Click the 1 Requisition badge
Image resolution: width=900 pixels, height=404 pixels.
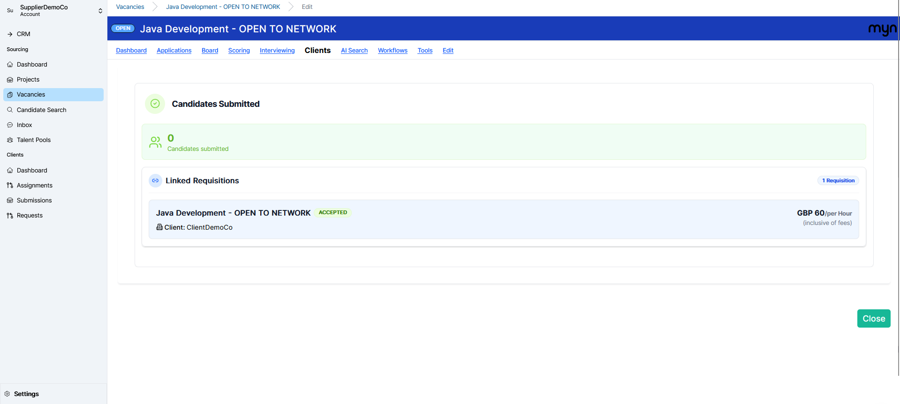pos(838,181)
